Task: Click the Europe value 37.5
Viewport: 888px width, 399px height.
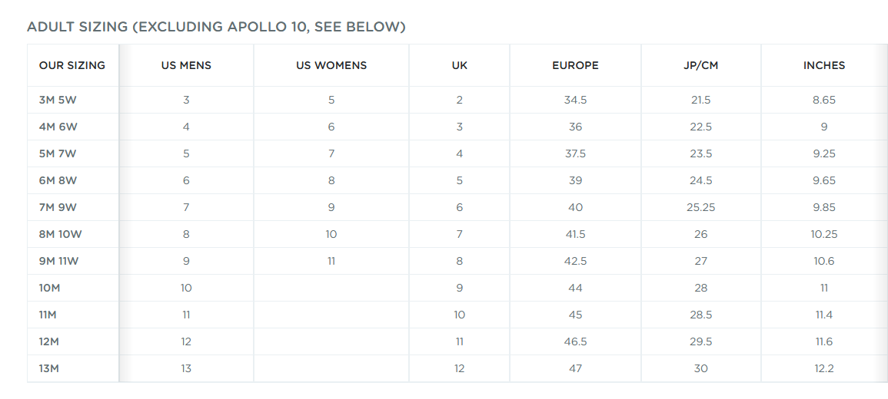Action: (575, 153)
